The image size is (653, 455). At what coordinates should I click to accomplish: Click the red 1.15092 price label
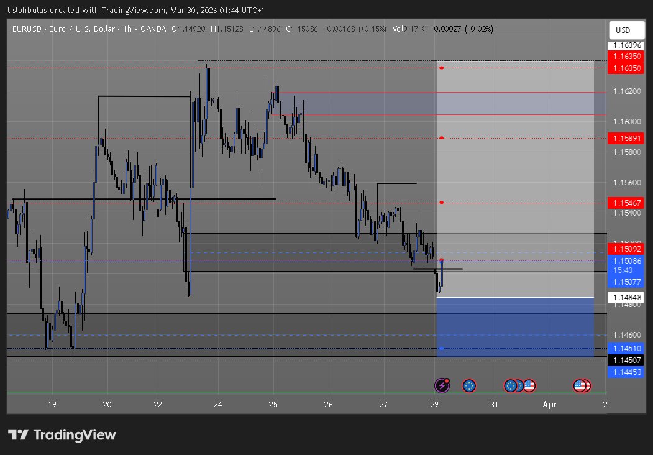tap(626, 249)
